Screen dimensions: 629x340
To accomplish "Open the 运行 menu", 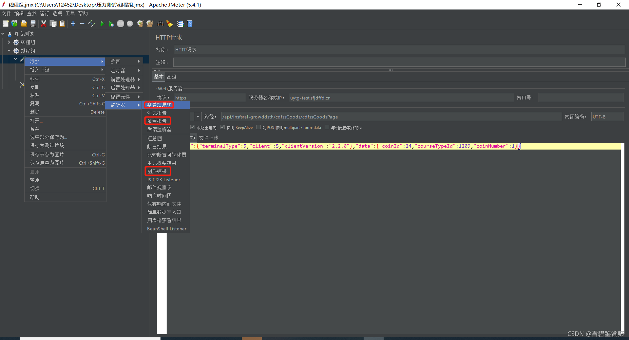I will click(x=44, y=13).
